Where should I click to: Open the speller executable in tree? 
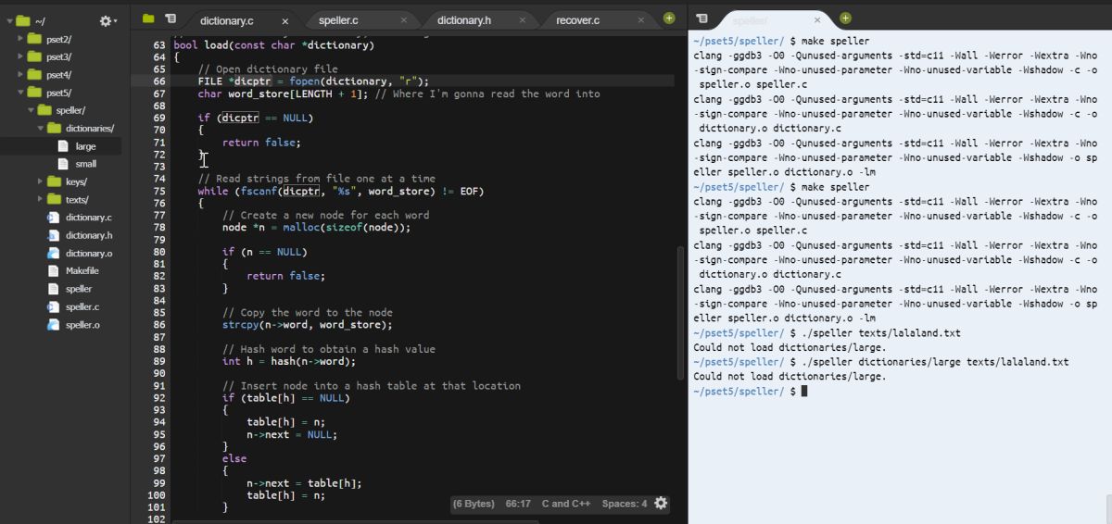pos(79,289)
